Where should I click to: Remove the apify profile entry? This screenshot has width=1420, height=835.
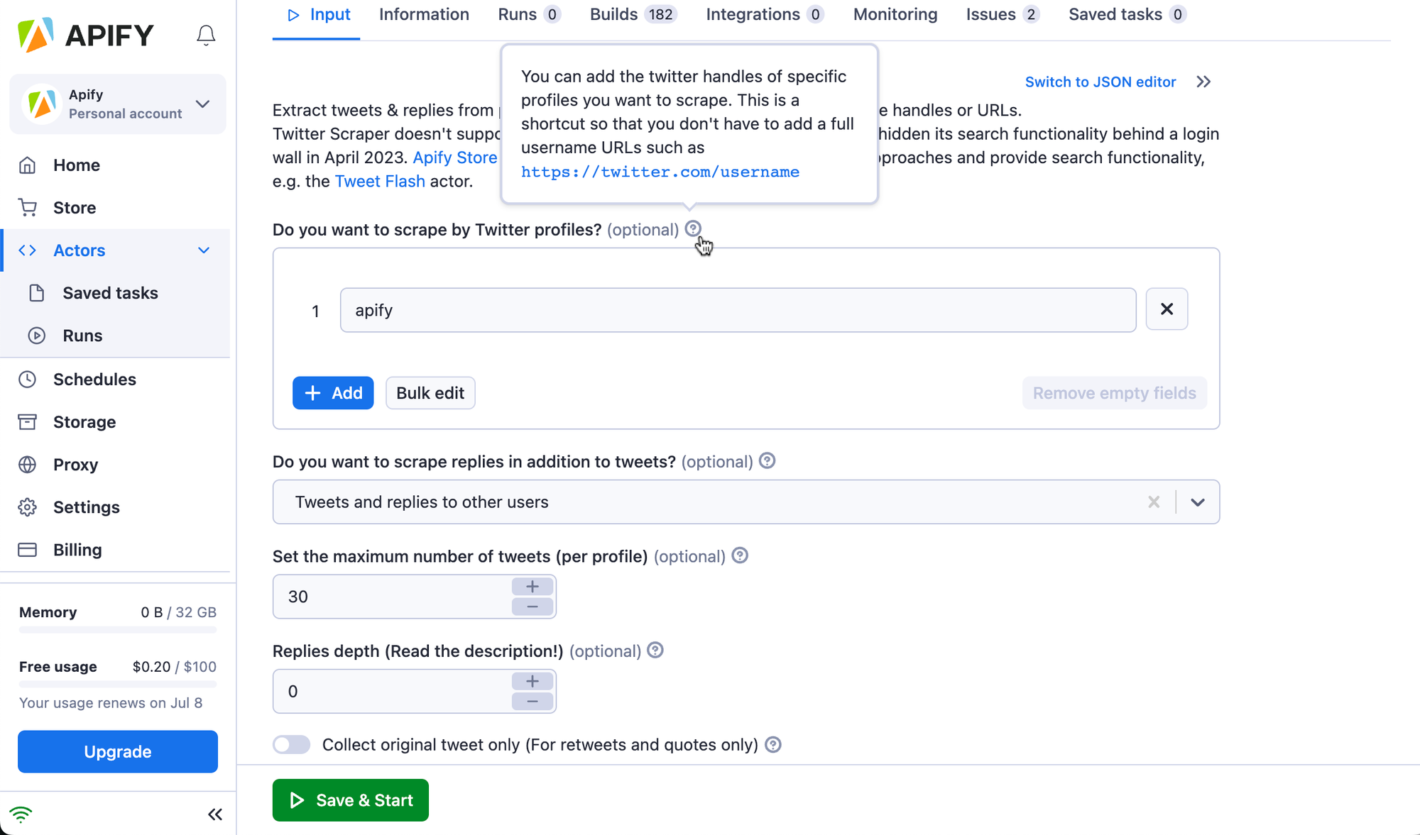[x=1167, y=309]
